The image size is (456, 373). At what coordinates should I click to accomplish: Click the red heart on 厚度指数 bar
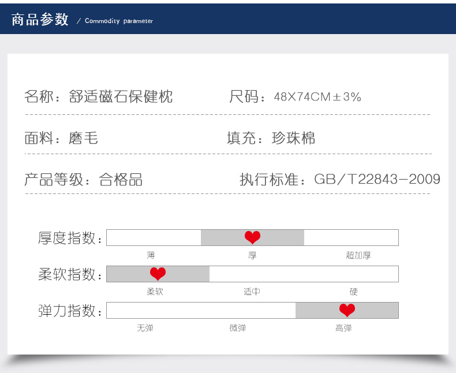pos(252,237)
